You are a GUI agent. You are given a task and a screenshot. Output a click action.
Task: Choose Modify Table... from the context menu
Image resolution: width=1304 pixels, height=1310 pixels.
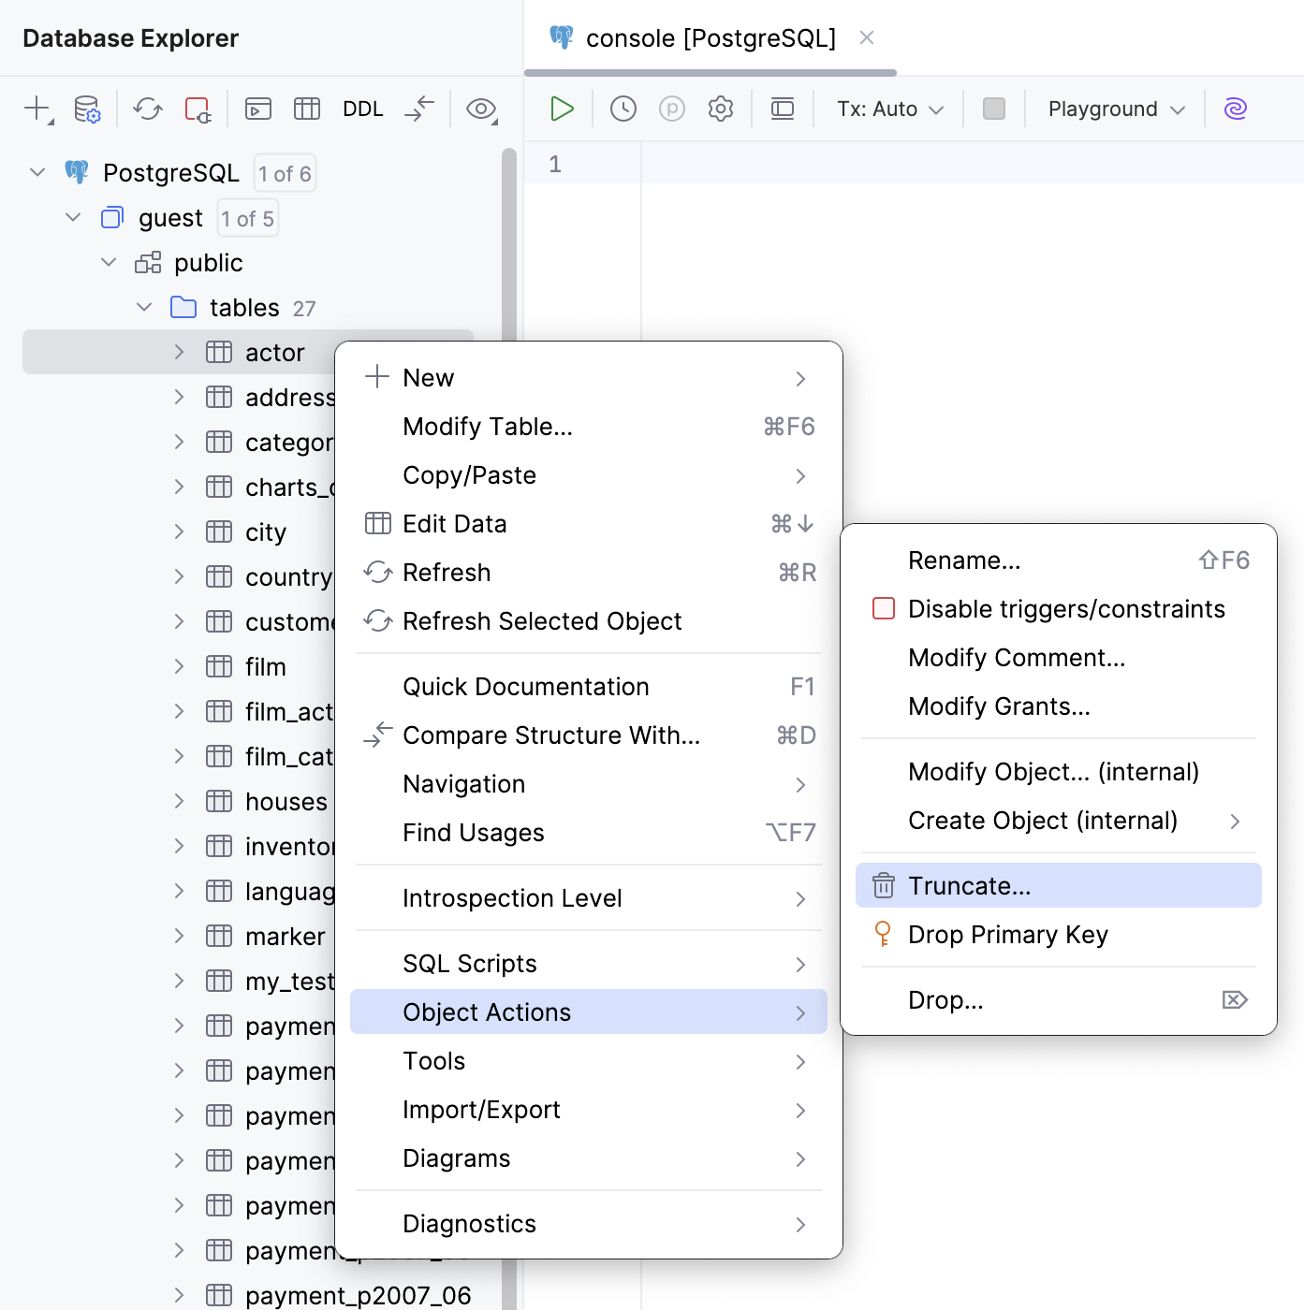coord(487,426)
